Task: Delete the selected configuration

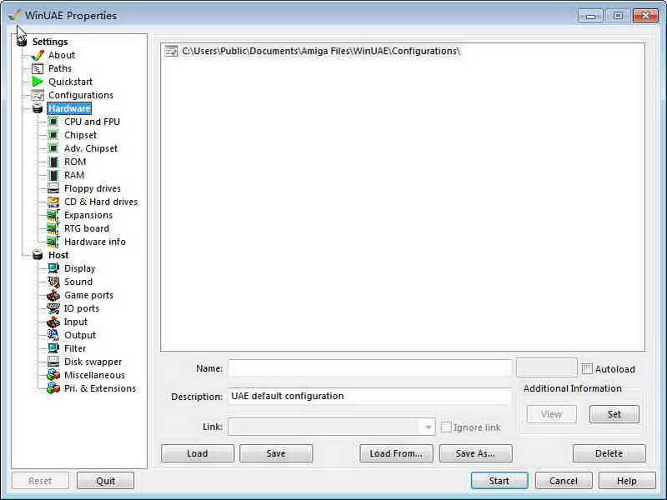Action: (x=609, y=453)
